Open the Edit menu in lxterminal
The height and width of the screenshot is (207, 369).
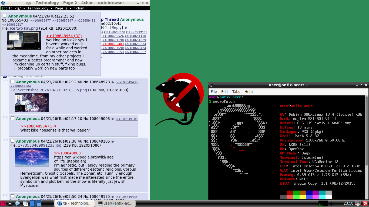pyautogui.click(x=224, y=92)
